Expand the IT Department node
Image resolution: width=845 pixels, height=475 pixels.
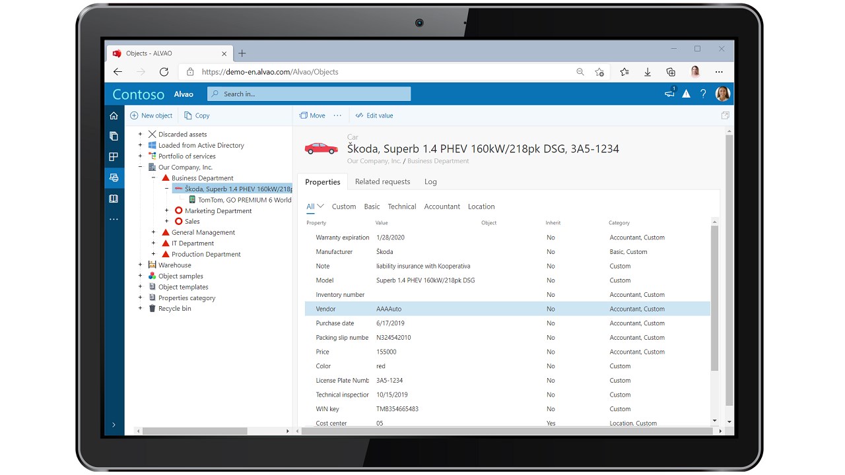(153, 243)
